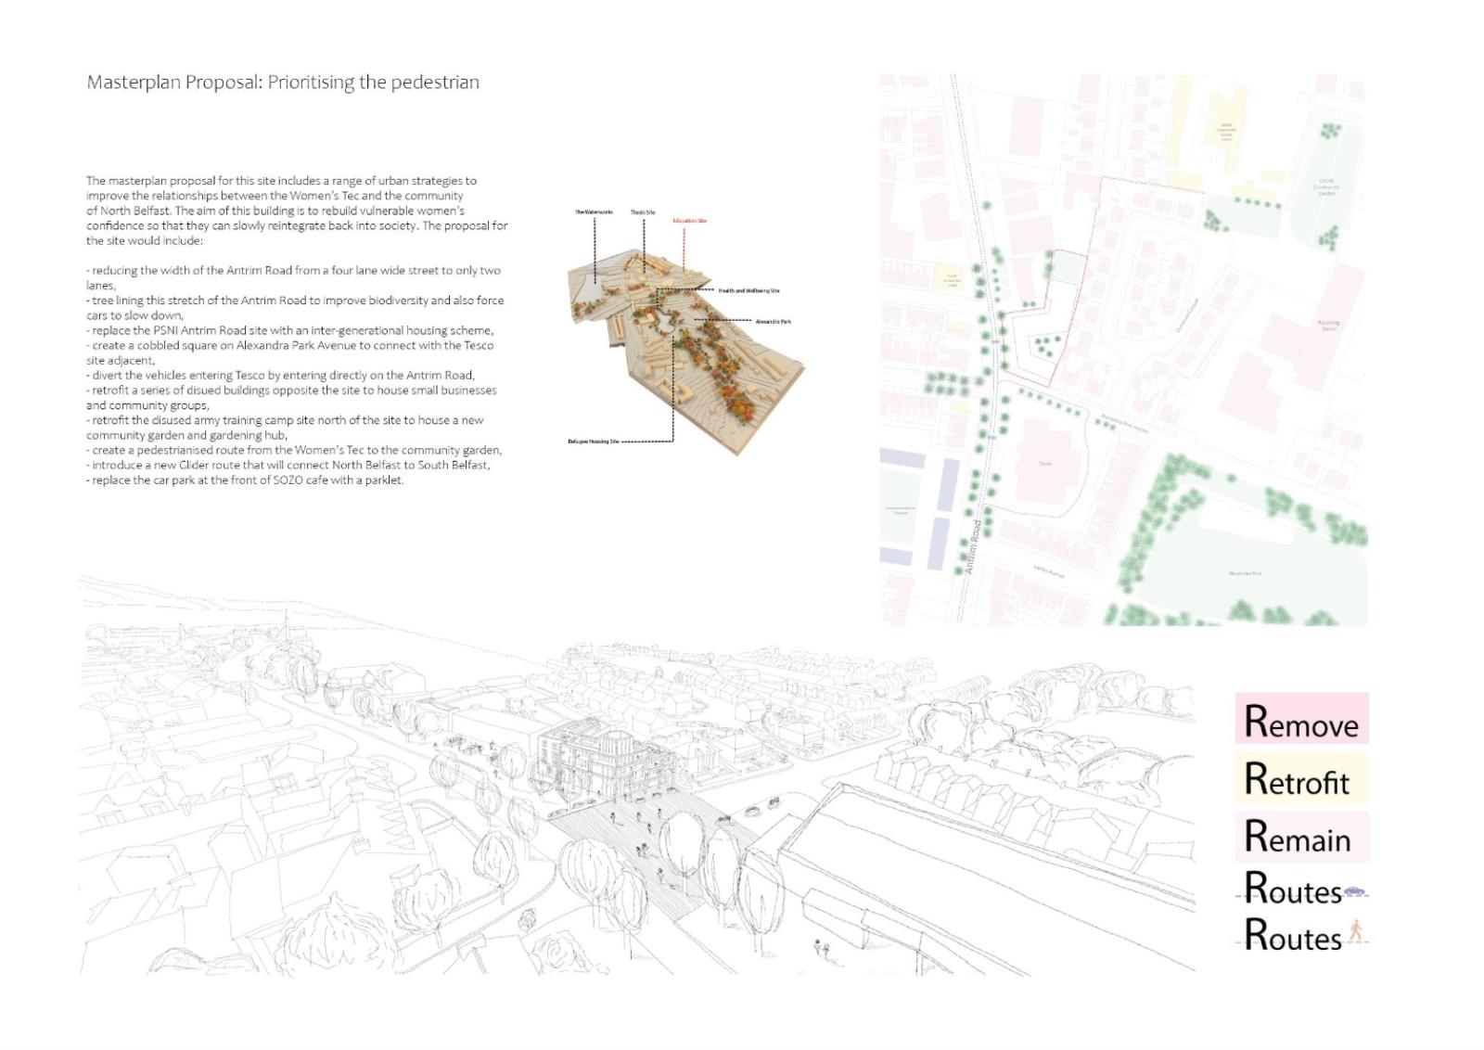Screen dimensions: 1484x1050
Task: Click the orange pedestrian icon beside Routes
Action: 1356,931
